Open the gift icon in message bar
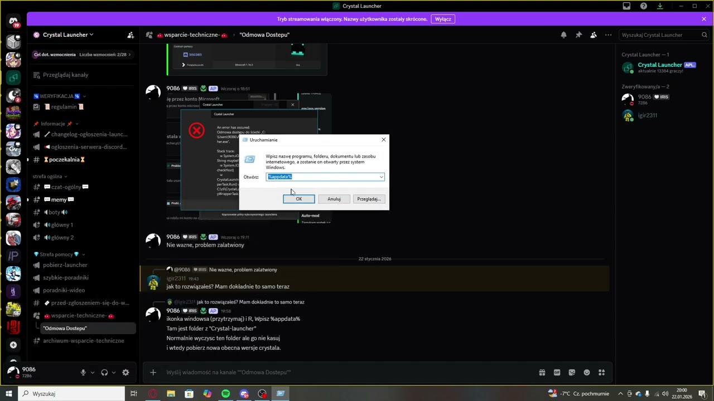This screenshot has width=714, height=401. point(542,373)
